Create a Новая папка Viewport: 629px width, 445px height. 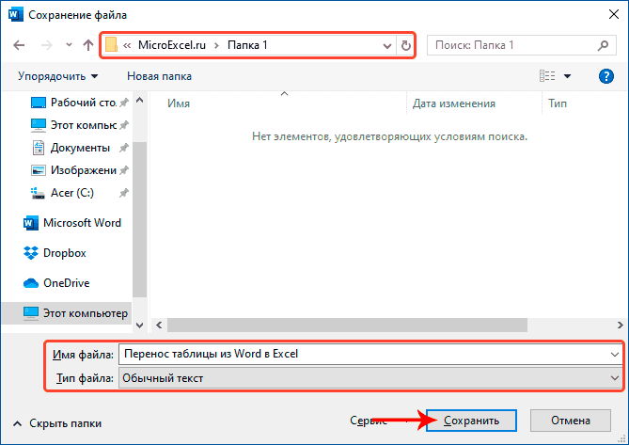point(159,76)
